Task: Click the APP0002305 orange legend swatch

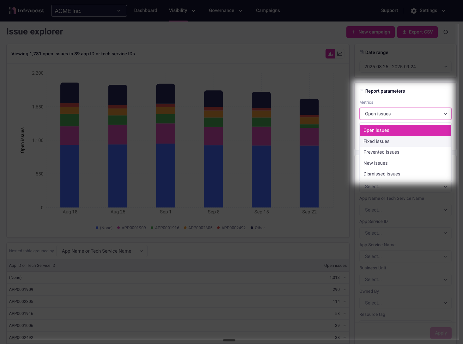Action: pyautogui.click(x=185, y=228)
